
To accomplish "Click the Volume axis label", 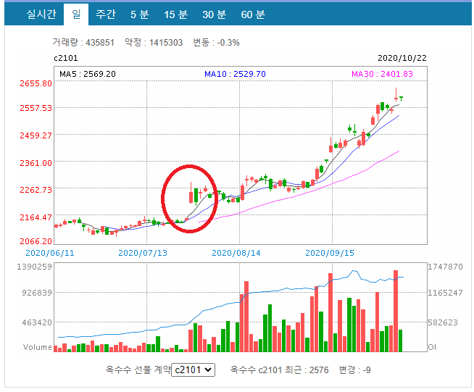I will point(38,347).
